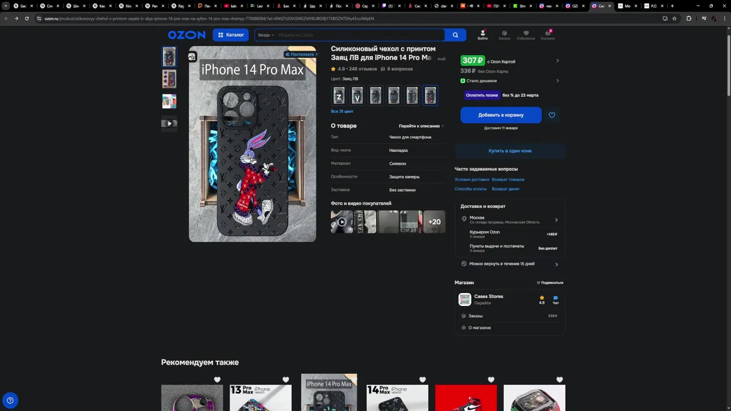Open the browser extensions puzzle icon

(689, 18)
